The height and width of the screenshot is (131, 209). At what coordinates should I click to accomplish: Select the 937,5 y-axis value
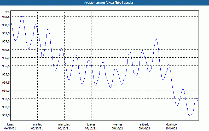(x=6, y=33)
